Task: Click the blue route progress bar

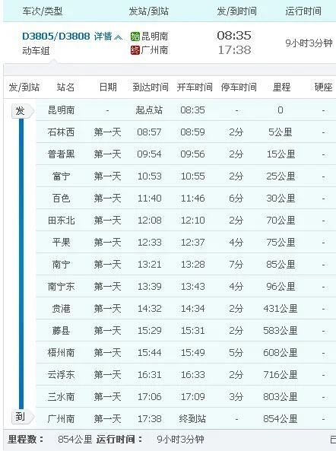Action: coord(21,263)
